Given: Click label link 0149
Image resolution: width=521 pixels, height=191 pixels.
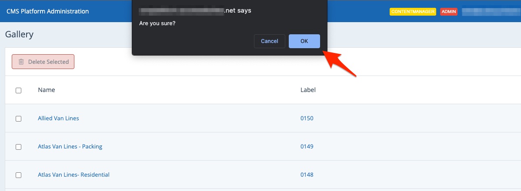Looking at the screenshot, I should (307, 146).
